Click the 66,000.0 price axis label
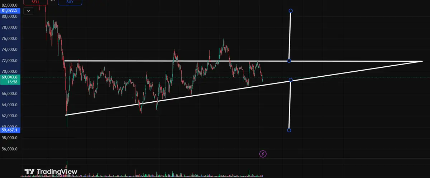This screenshot has height=178, width=430. pos(10,94)
